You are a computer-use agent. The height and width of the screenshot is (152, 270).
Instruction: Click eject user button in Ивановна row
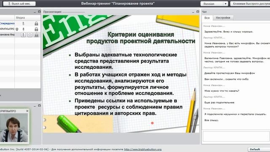(30, 35)
